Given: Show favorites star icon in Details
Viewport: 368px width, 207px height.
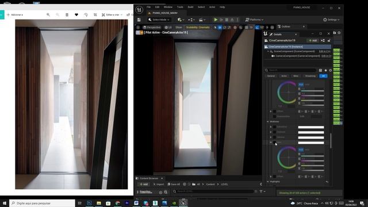Looking at the screenshot, I should click(x=325, y=70).
